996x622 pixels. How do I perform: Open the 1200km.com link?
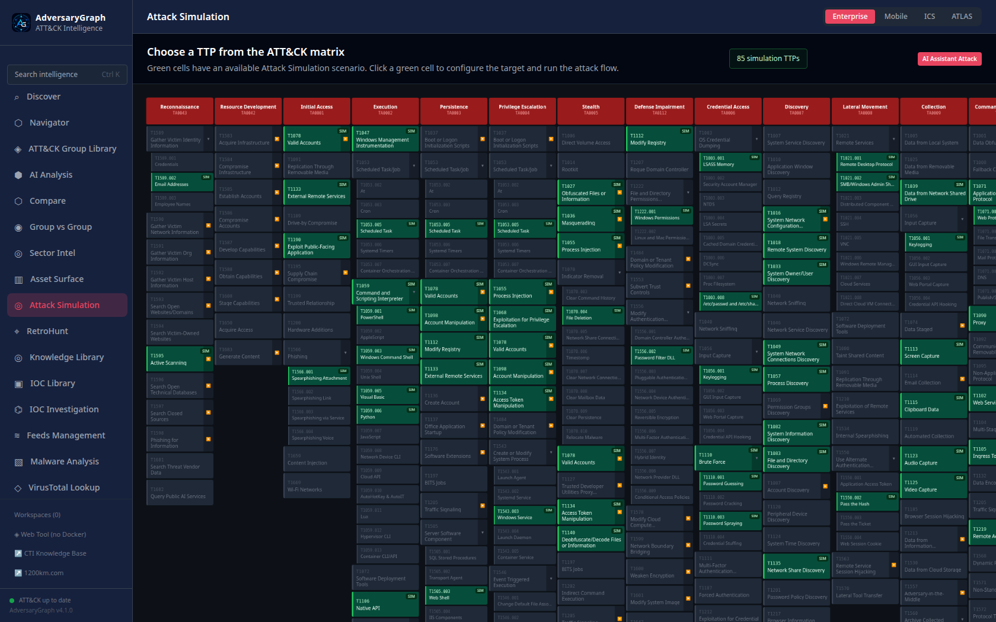coord(39,573)
